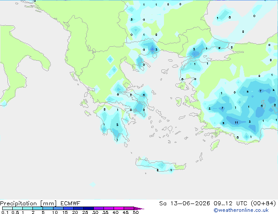Pick the 30–35 mm purple legend swatch
Screen dimensions: 278x214
(98, 208)
